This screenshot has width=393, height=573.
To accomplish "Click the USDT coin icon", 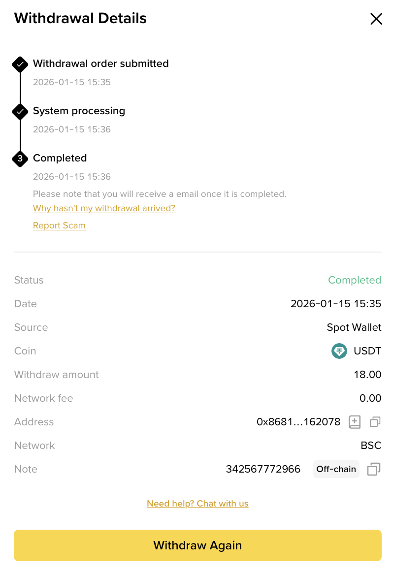I will pos(339,351).
